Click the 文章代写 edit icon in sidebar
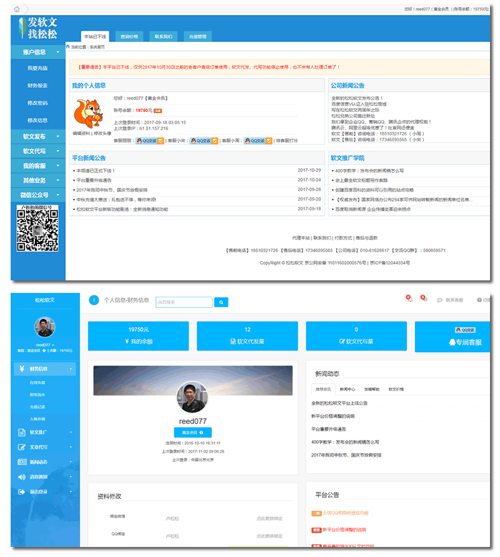This screenshot has width=500, height=557. coord(22,447)
